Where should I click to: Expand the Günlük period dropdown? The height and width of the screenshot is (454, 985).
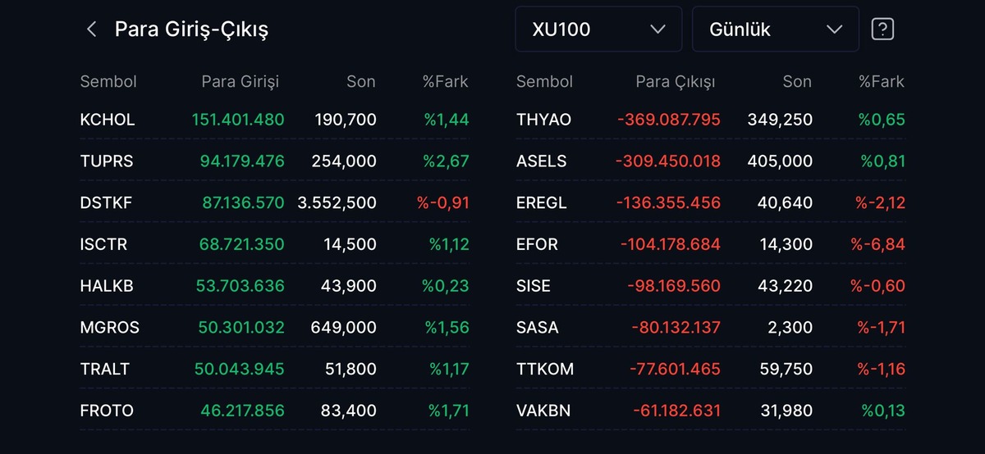(x=776, y=30)
